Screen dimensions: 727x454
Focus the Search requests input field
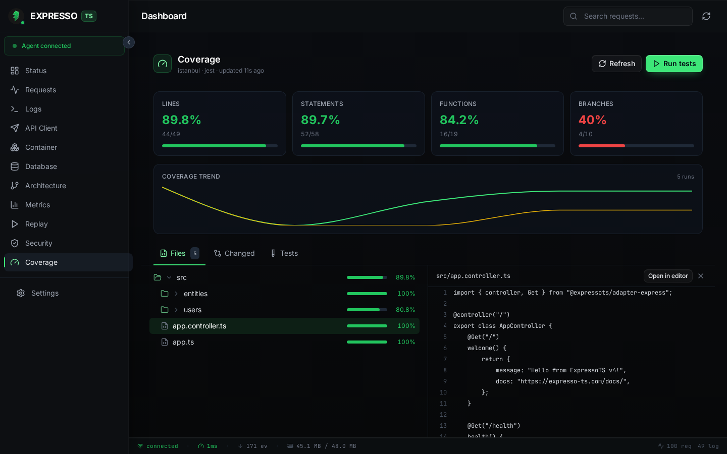628,16
